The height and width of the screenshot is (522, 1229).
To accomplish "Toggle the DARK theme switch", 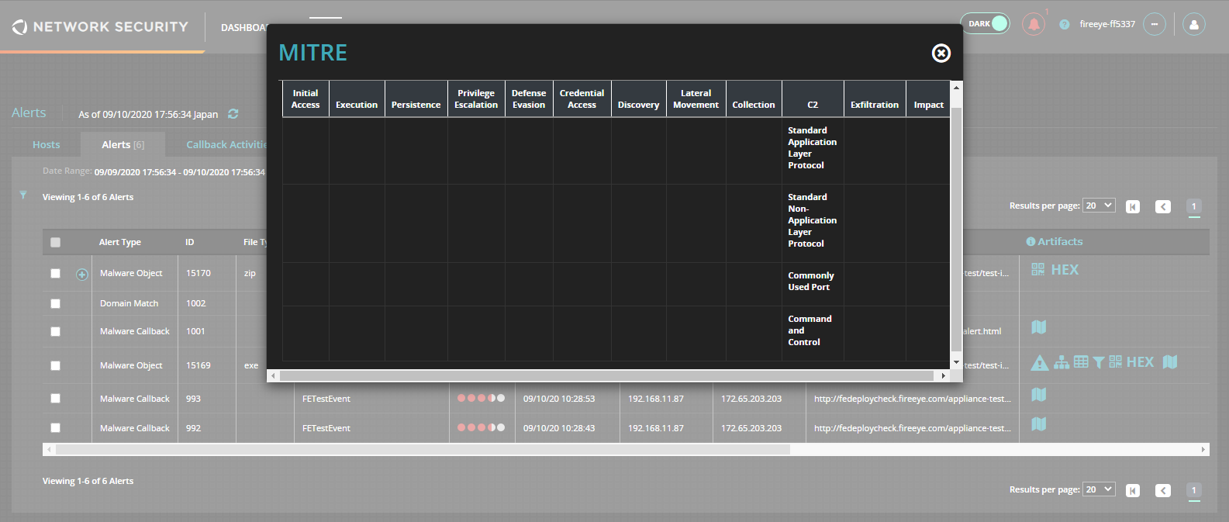I will coord(985,23).
